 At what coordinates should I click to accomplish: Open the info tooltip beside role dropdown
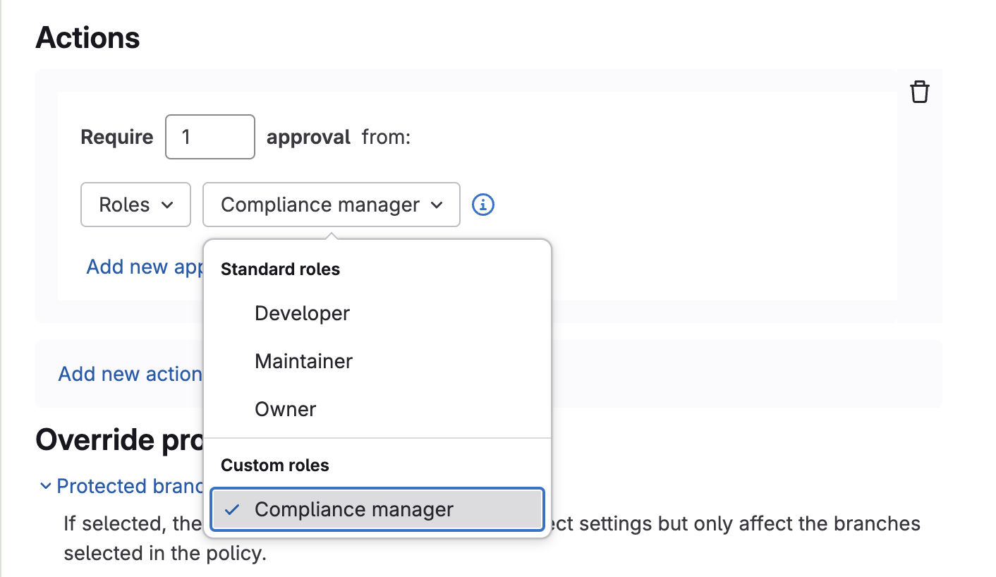(x=482, y=205)
